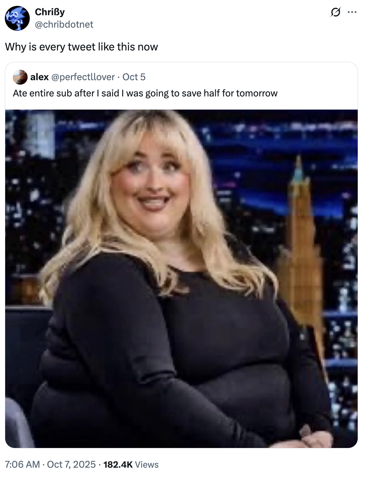Open the @perfectllover handle
Viewport: 366px width, 477px height.
pyautogui.click(x=83, y=77)
